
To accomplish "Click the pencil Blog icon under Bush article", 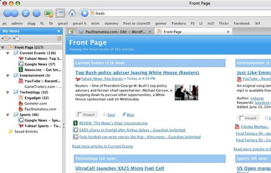I will coord(124,115).
